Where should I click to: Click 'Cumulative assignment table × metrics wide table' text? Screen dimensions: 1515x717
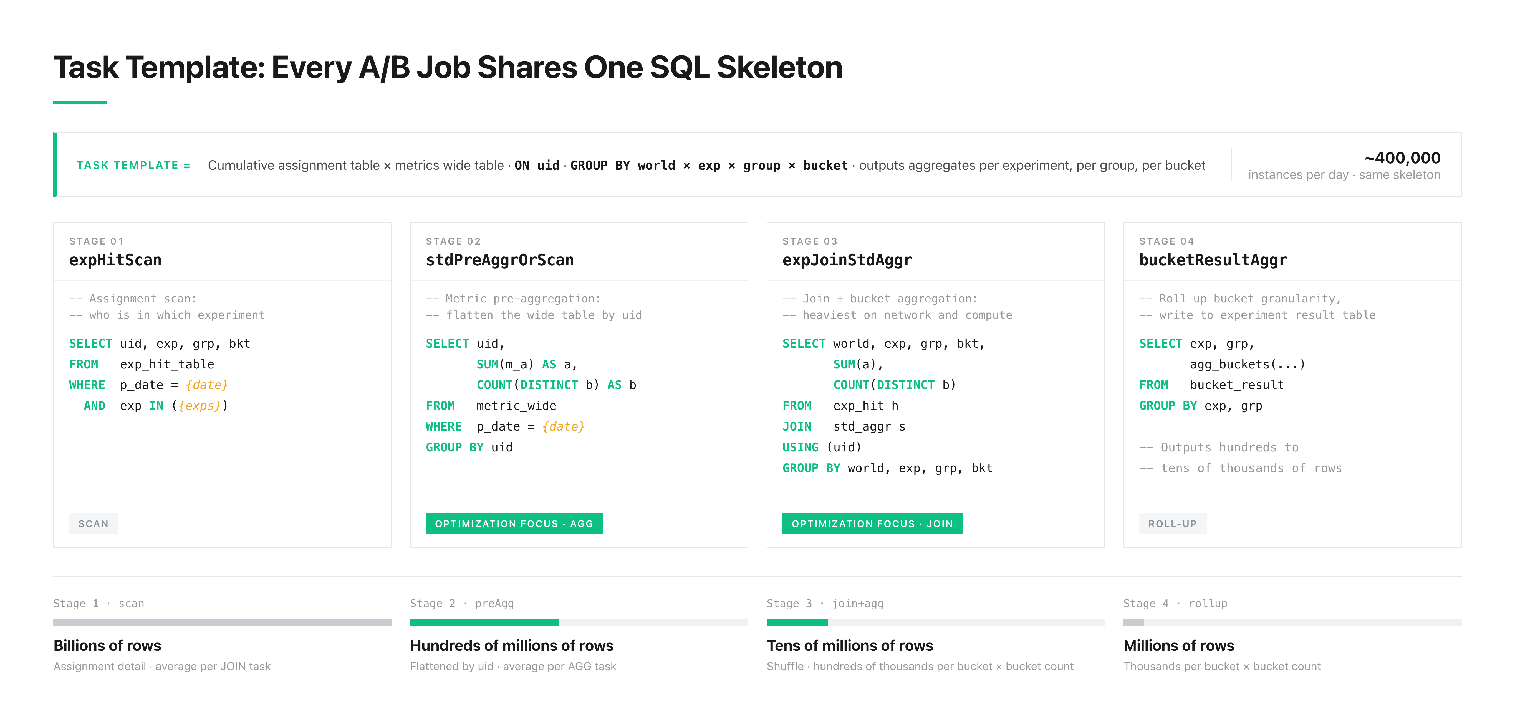pyautogui.click(x=356, y=166)
